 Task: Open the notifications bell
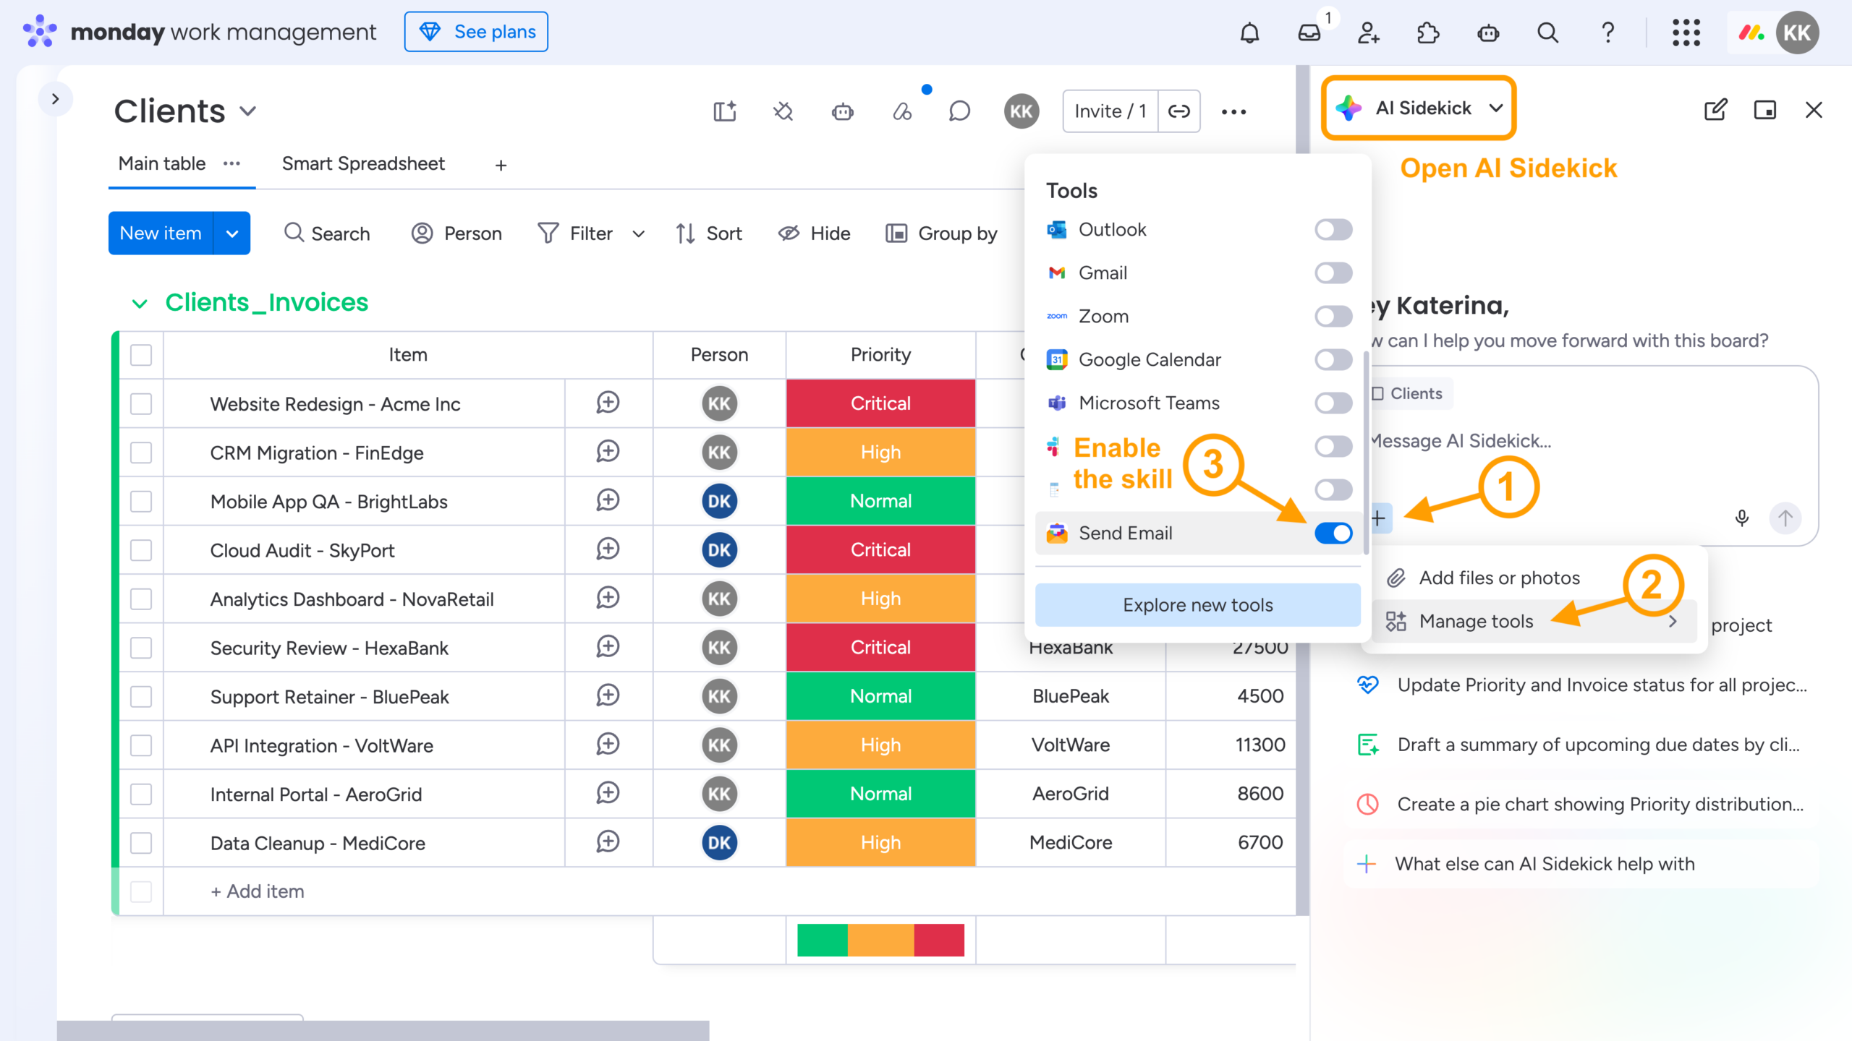click(1249, 33)
